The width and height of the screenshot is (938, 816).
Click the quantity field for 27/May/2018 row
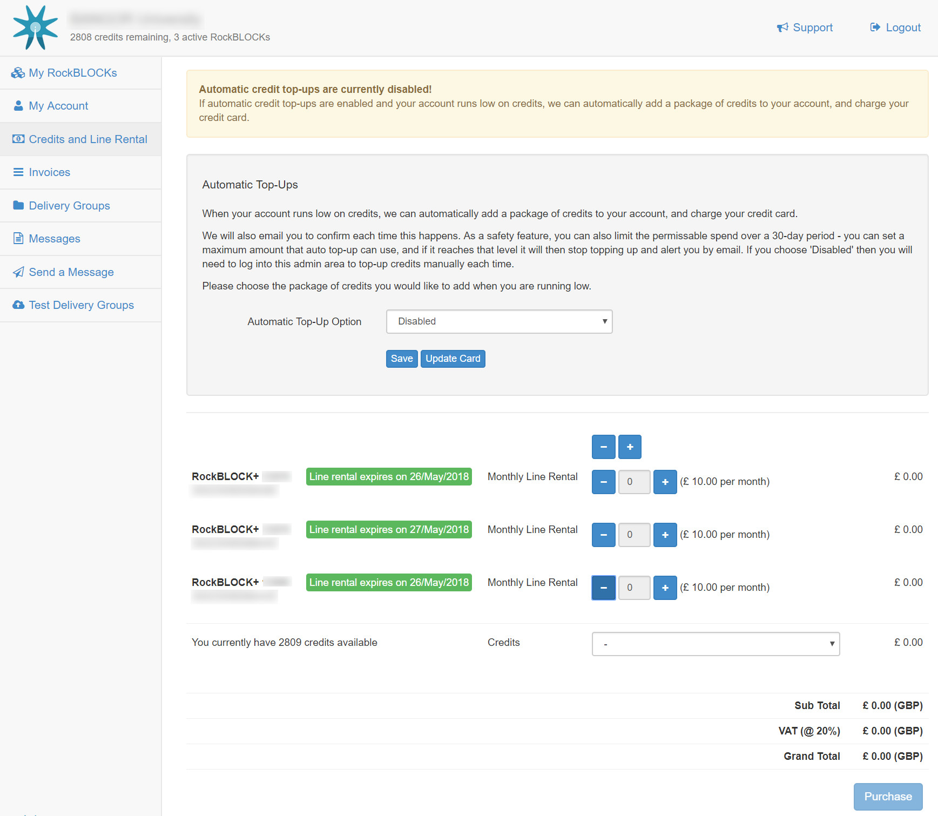point(634,535)
